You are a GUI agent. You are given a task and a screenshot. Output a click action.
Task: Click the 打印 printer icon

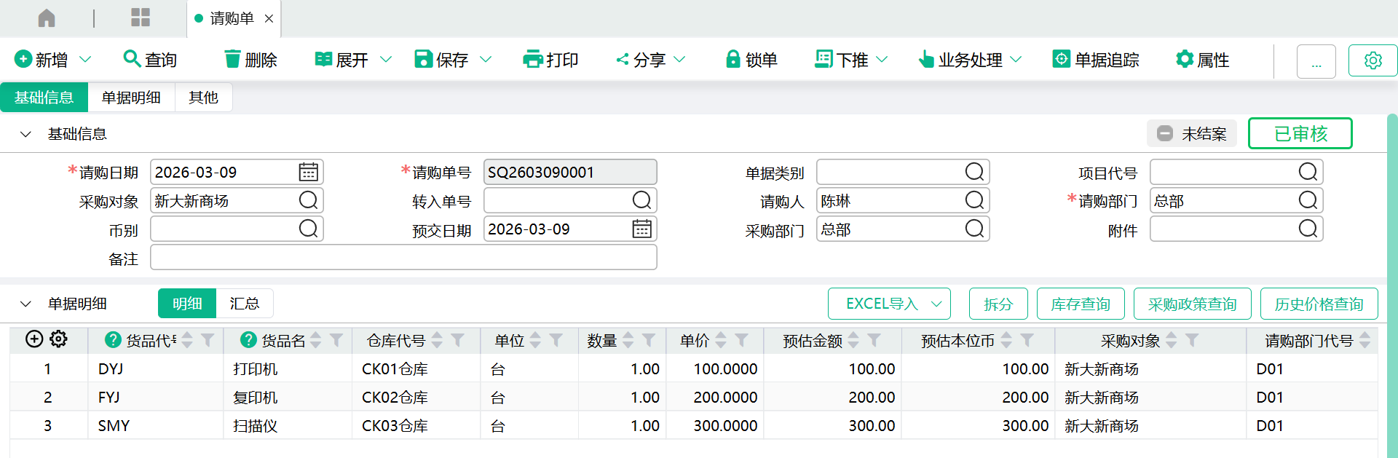533,59
